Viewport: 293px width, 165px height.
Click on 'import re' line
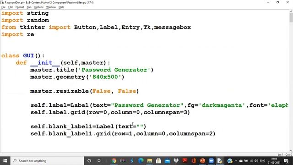pyautogui.click(x=18, y=34)
